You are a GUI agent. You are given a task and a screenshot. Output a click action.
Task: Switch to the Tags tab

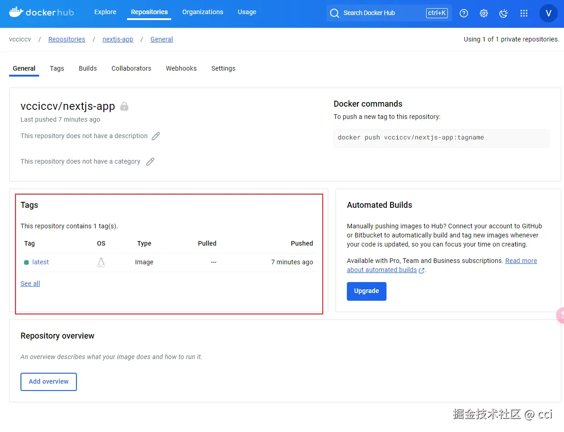[x=57, y=68]
